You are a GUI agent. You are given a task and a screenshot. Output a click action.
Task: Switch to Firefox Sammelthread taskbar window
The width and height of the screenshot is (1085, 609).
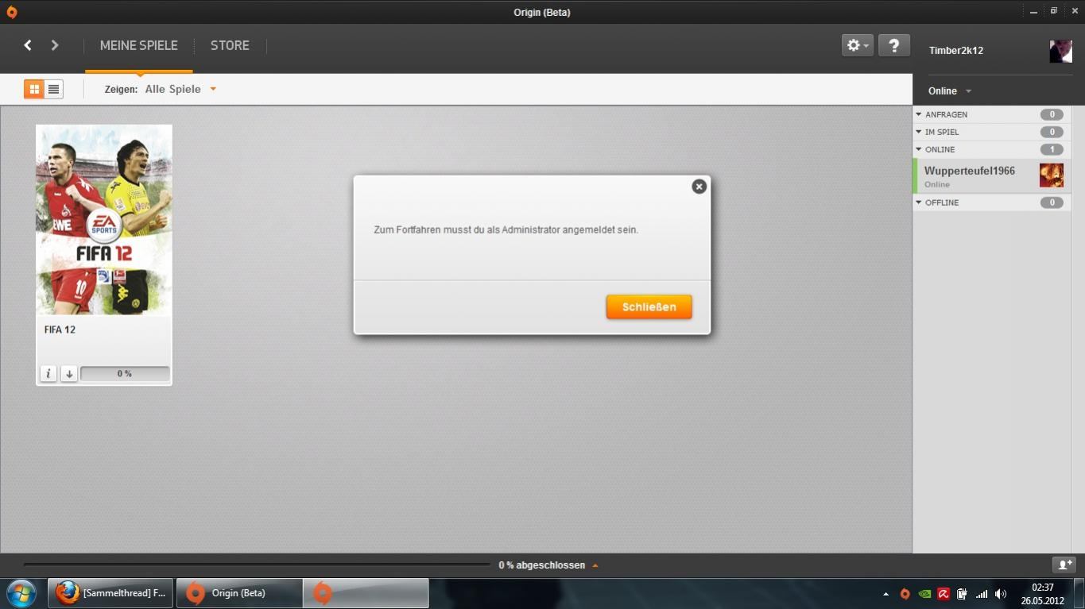tap(110, 593)
